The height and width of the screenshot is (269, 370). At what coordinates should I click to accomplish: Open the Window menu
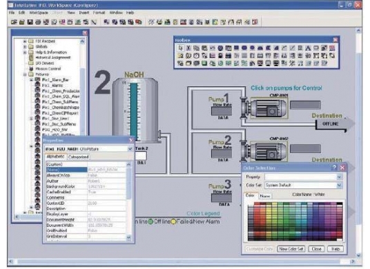[116, 12]
